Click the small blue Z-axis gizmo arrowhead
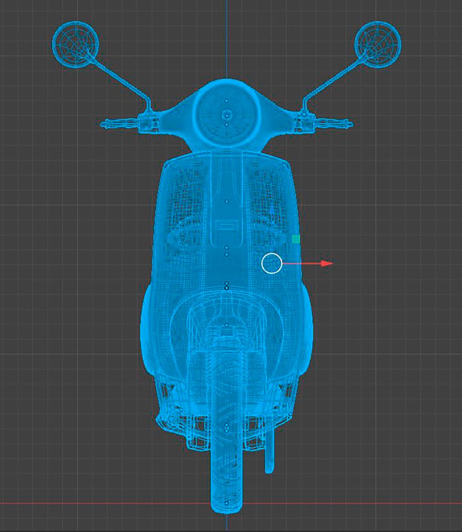 pyautogui.click(x=272, y=208)
